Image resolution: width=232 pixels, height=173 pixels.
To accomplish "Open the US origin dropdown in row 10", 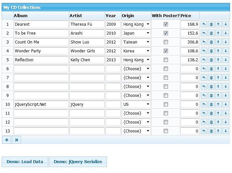I will (136, 104).
